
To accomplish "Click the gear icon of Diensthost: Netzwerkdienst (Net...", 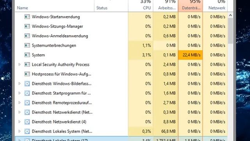I will [x=27, y=112].
